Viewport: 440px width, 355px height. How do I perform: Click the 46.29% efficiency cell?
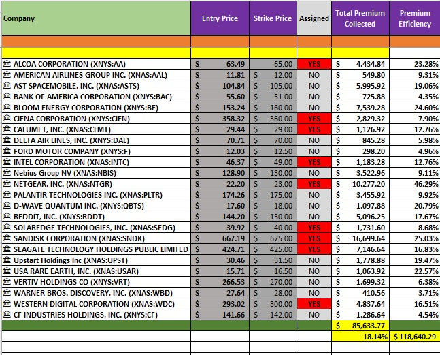[x=415, y=184]
